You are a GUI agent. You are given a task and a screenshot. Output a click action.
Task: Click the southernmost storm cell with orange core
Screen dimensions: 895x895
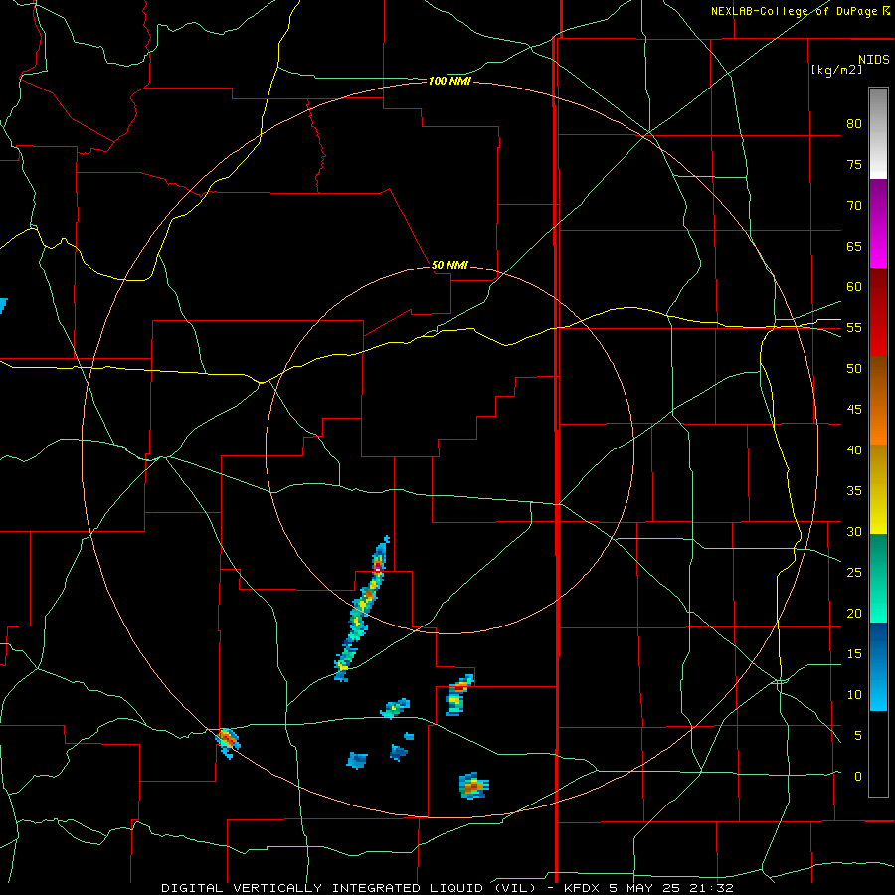click(473, 786)
